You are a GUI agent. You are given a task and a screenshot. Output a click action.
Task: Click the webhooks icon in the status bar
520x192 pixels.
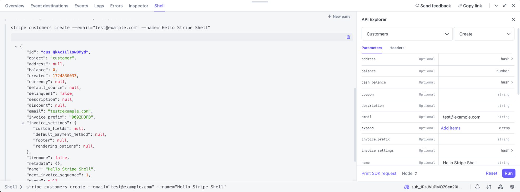500,187
